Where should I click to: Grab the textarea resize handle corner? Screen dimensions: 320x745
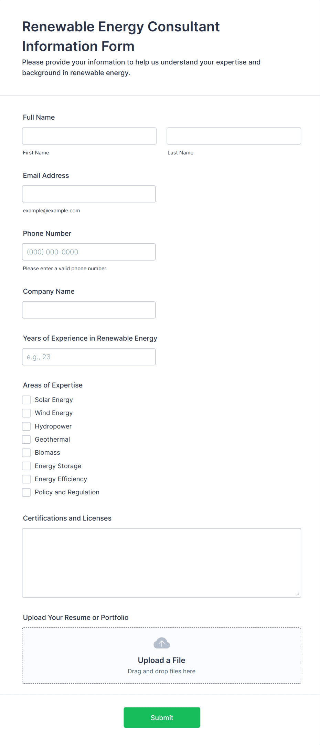(298, 594)
